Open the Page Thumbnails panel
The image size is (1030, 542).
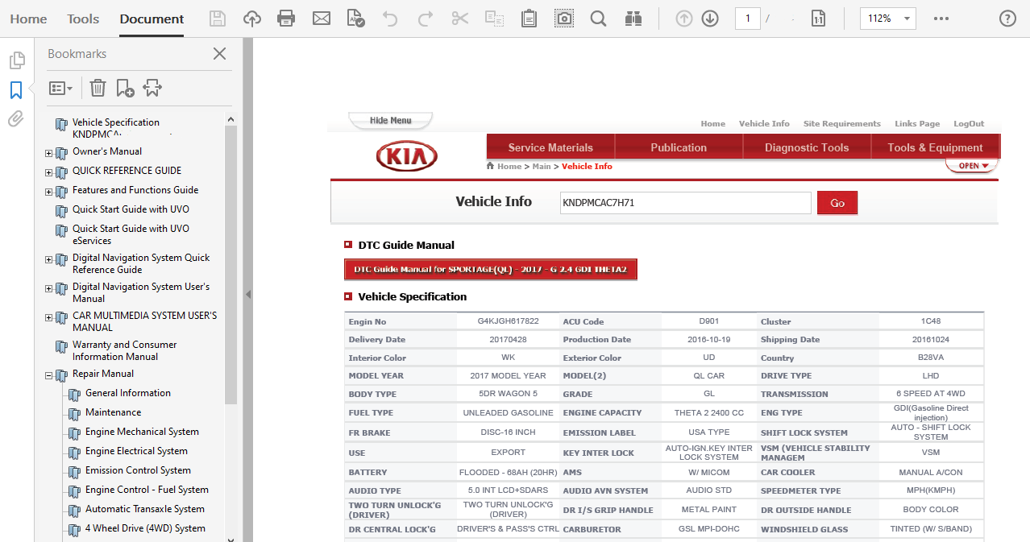click(x=16, y=60)
